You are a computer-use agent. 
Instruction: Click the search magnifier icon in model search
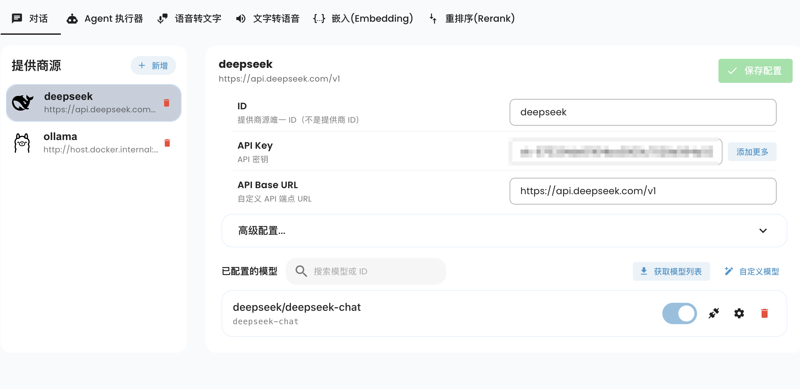coord(301,271)
